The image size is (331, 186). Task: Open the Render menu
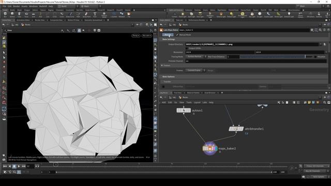(x=16, y=6)
